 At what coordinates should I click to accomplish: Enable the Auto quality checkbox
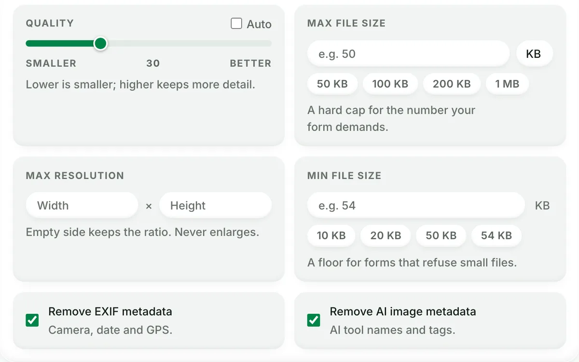236,24
